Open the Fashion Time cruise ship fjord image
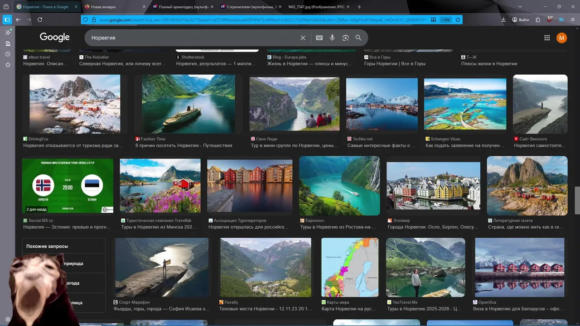 click(188, 104)
